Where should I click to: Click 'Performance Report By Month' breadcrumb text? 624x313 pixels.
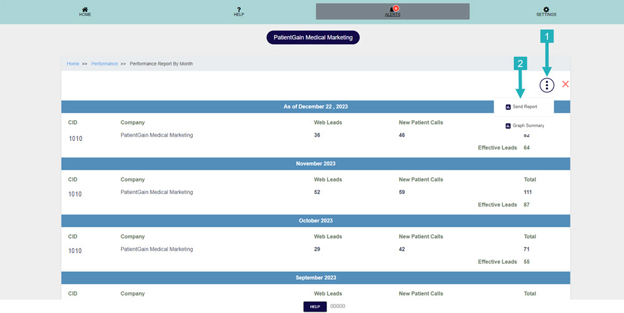coord(161,64)
